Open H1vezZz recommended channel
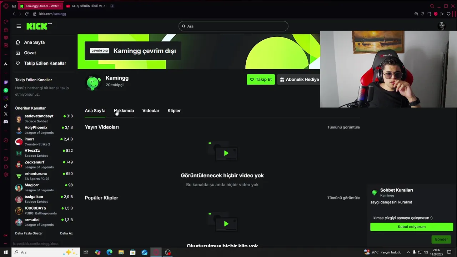Screen dimensions: 457x257 coord(44,153)
